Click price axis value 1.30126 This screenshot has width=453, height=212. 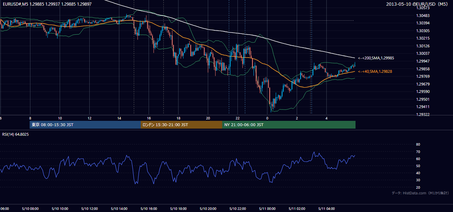423,46
